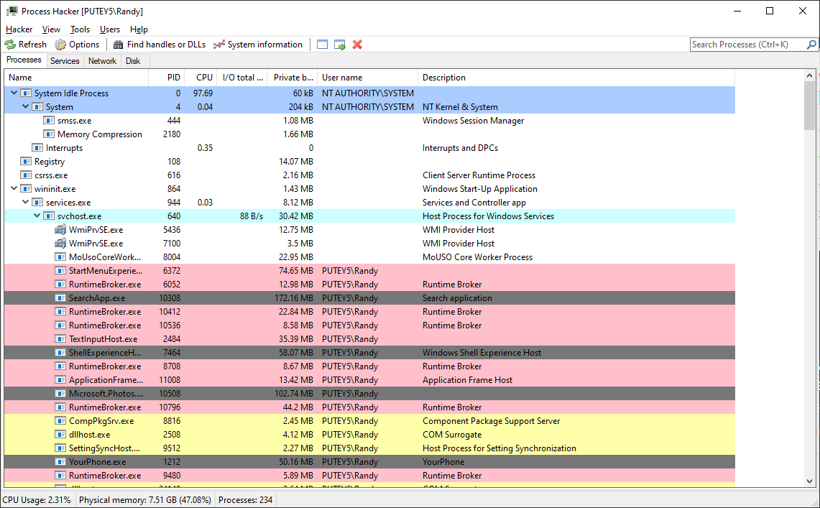Click the gear icon beside WmiPrvSE.exe

(x=59, y=229)
